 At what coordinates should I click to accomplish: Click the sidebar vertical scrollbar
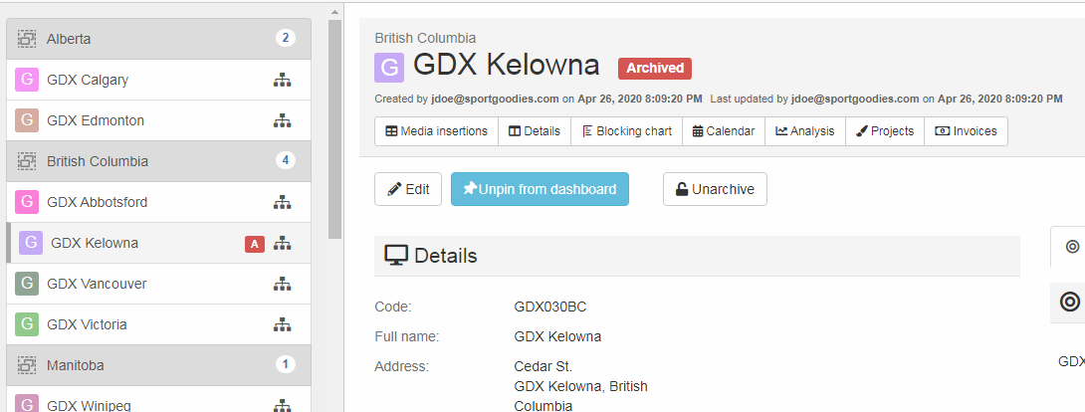(x=334, y=129)
